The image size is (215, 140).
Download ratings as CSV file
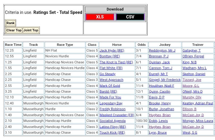130,17
